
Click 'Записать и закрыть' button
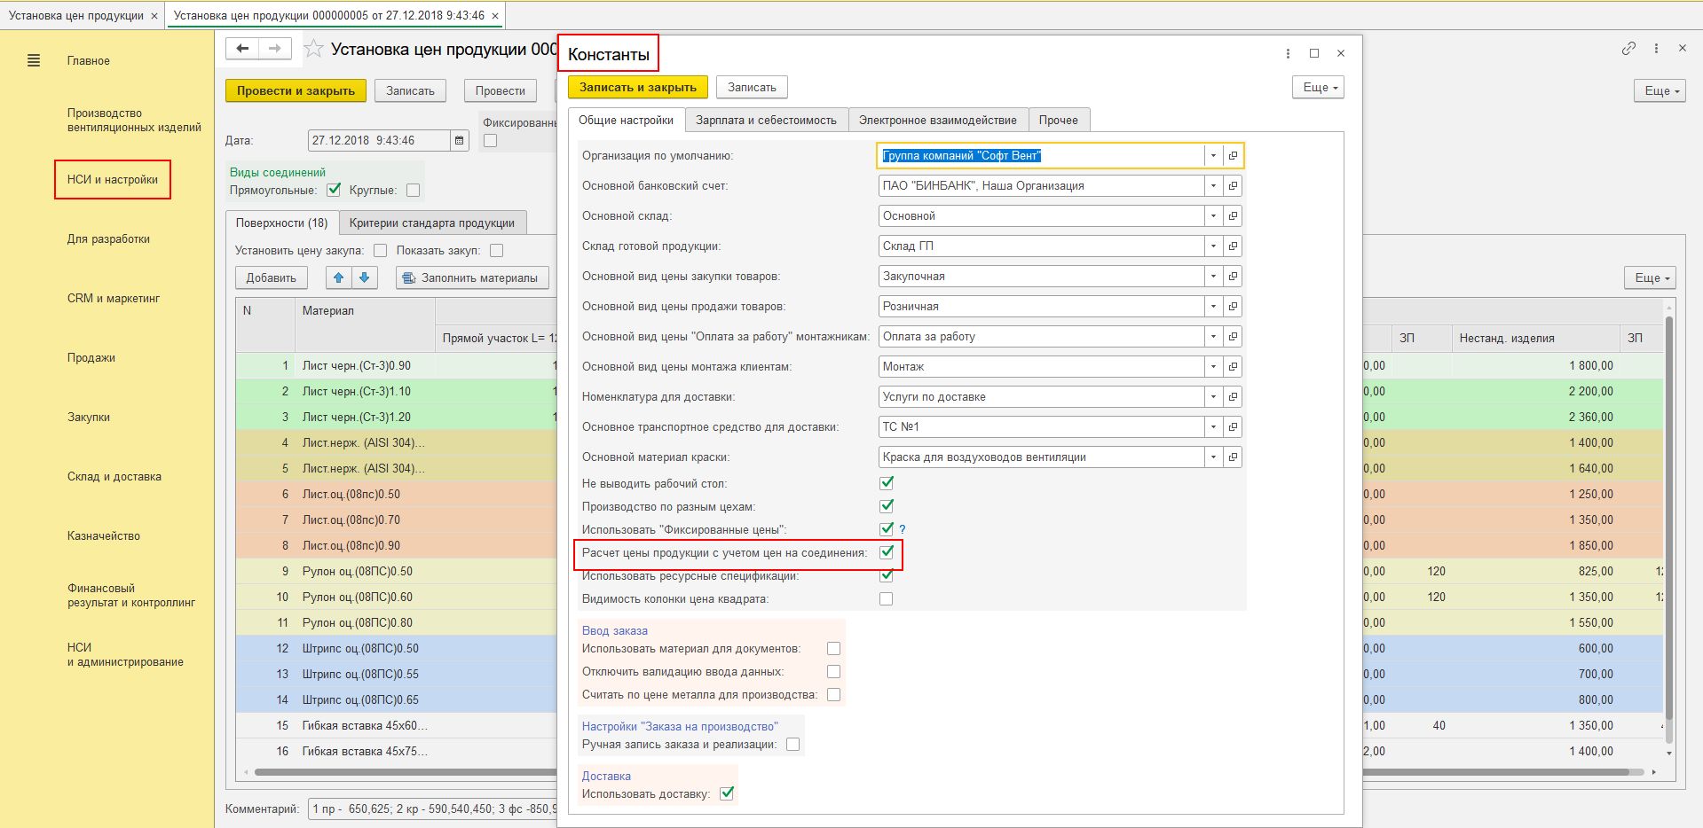[637, 87]
